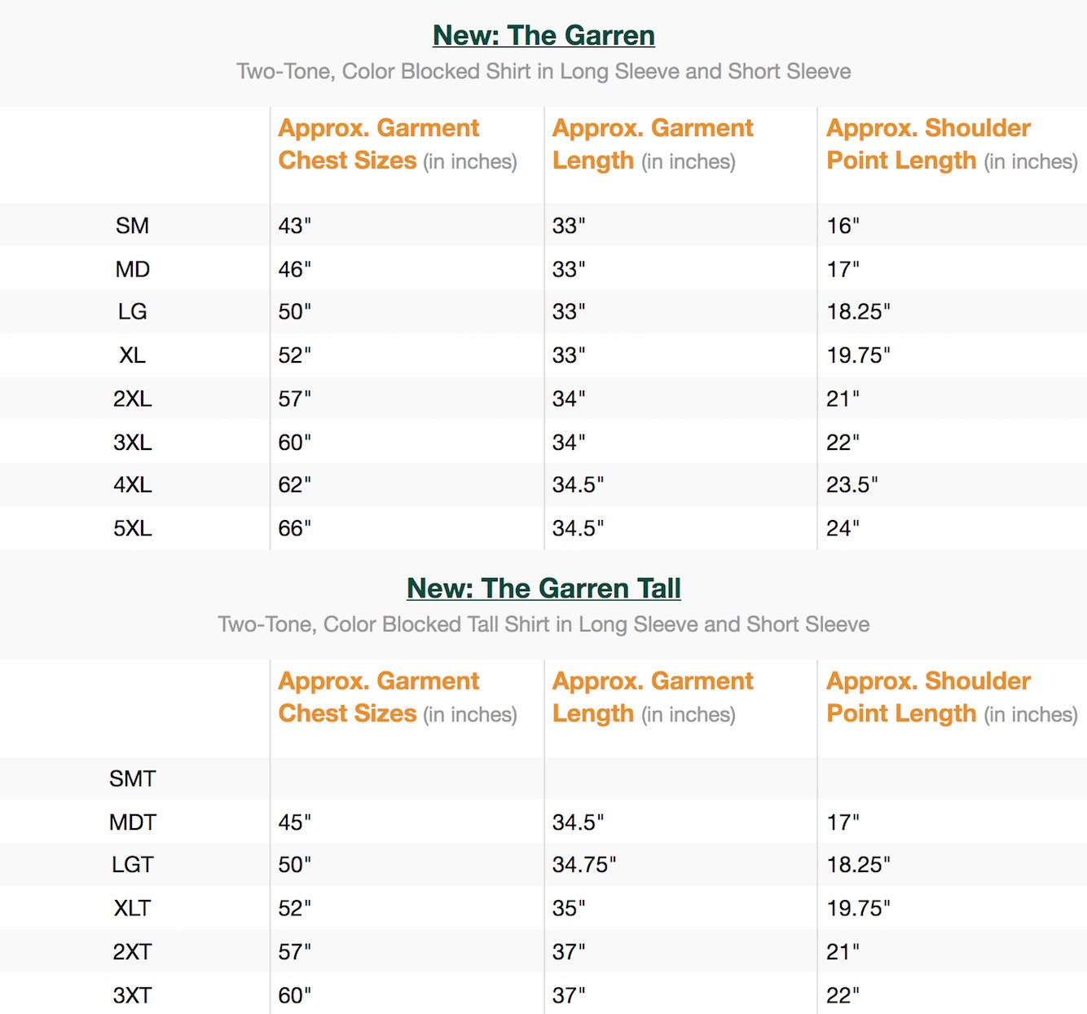Click the SMT size row label
The height and width of the screenshot is (1014, 1087).
[x=132, y=779]
